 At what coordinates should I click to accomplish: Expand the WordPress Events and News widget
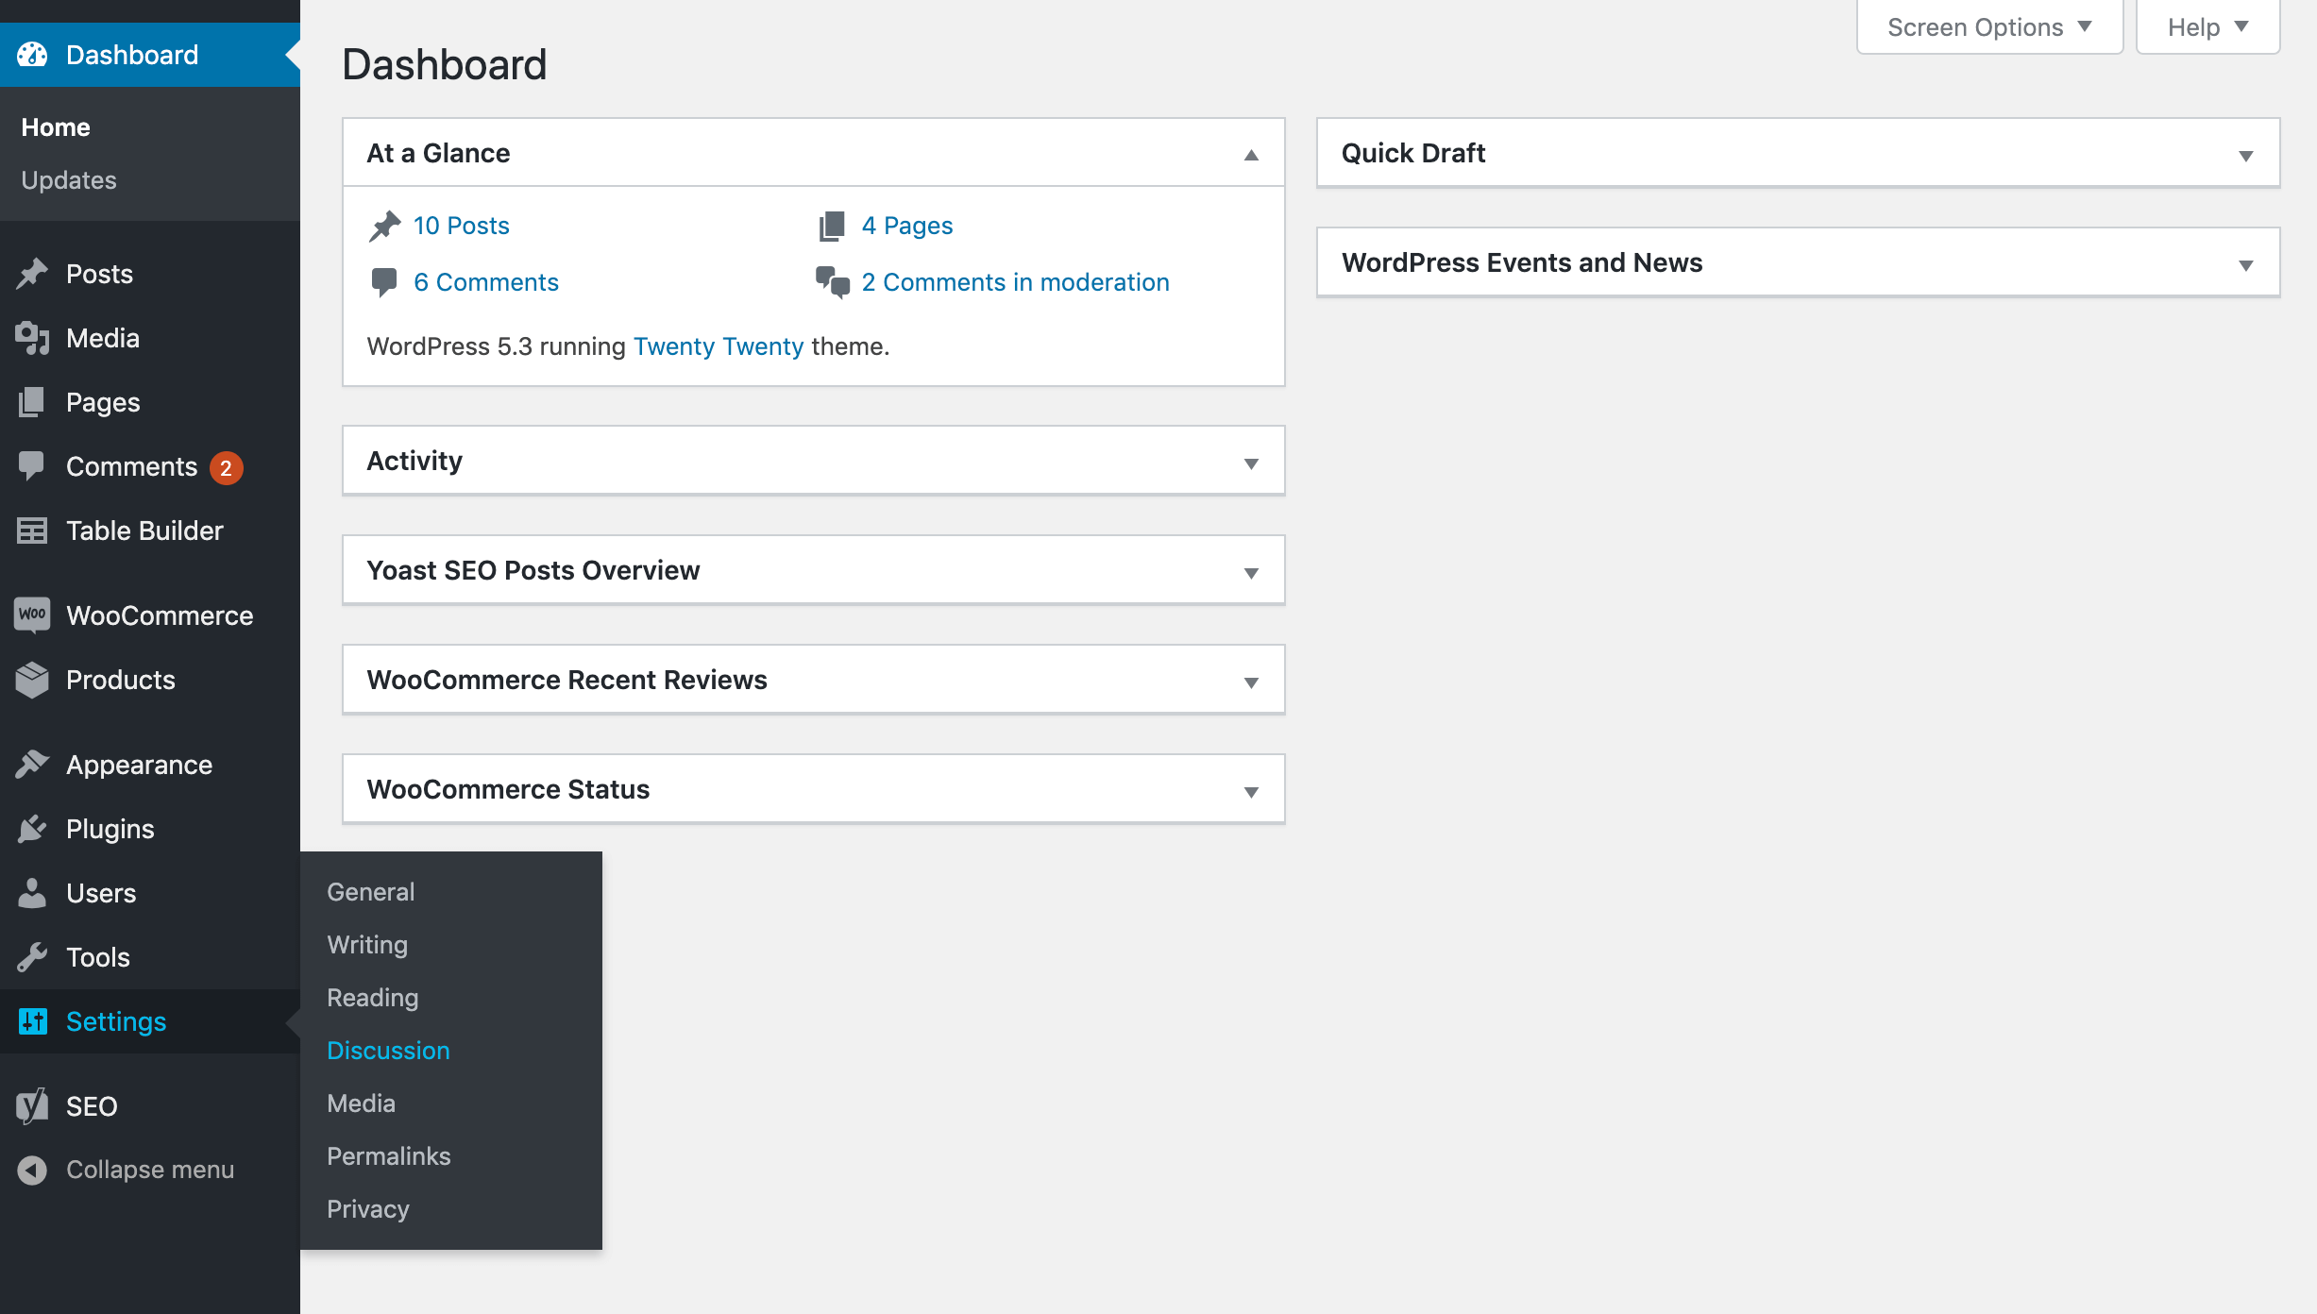click(2246, 264)
